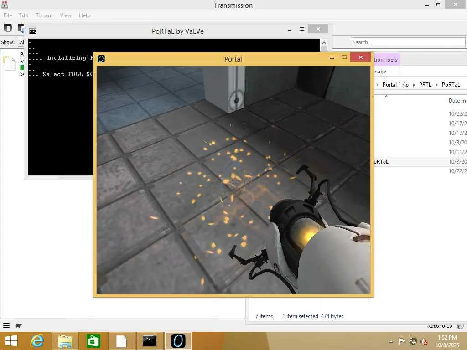This screenshot has height=350, width=467.
Task: Restore down the Transmission window
Action: click(x=438, y=5)
